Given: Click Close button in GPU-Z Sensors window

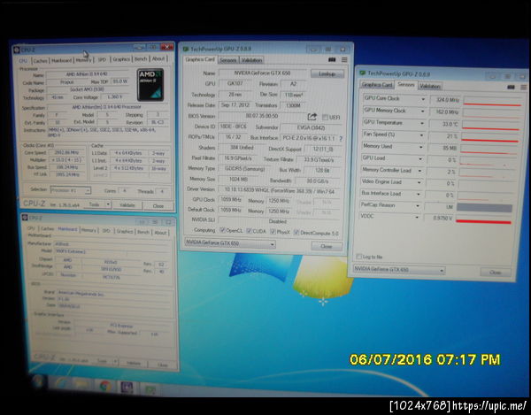Looking at the screenshot, I should pos(496,273).
